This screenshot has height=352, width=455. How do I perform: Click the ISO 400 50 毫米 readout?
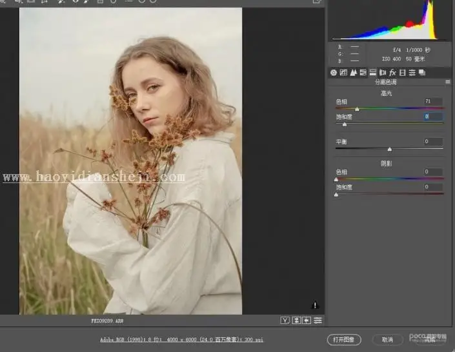tap(403, 59)
